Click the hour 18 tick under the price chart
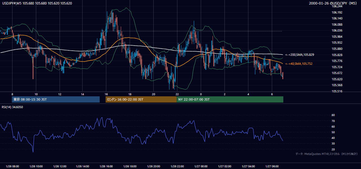361x169 pixels. click(130, 94)
